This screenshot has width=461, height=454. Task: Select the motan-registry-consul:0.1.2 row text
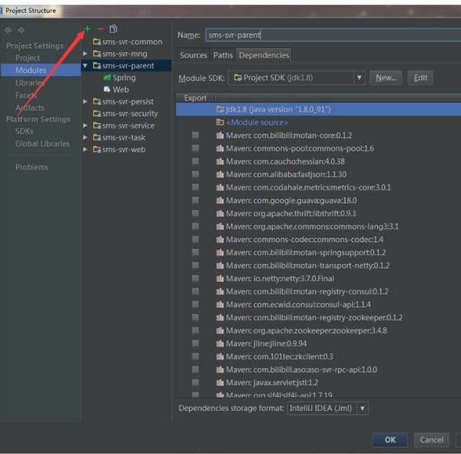pos(307,291)
